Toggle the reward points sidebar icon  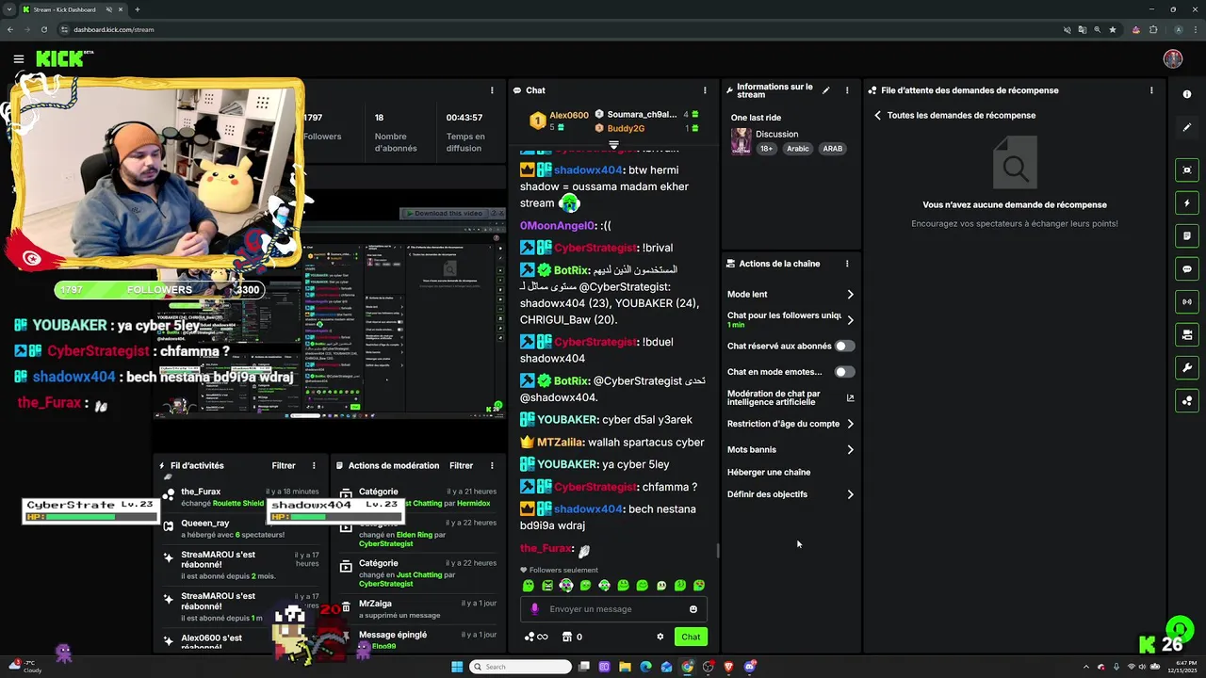[x=1187, y=400]
